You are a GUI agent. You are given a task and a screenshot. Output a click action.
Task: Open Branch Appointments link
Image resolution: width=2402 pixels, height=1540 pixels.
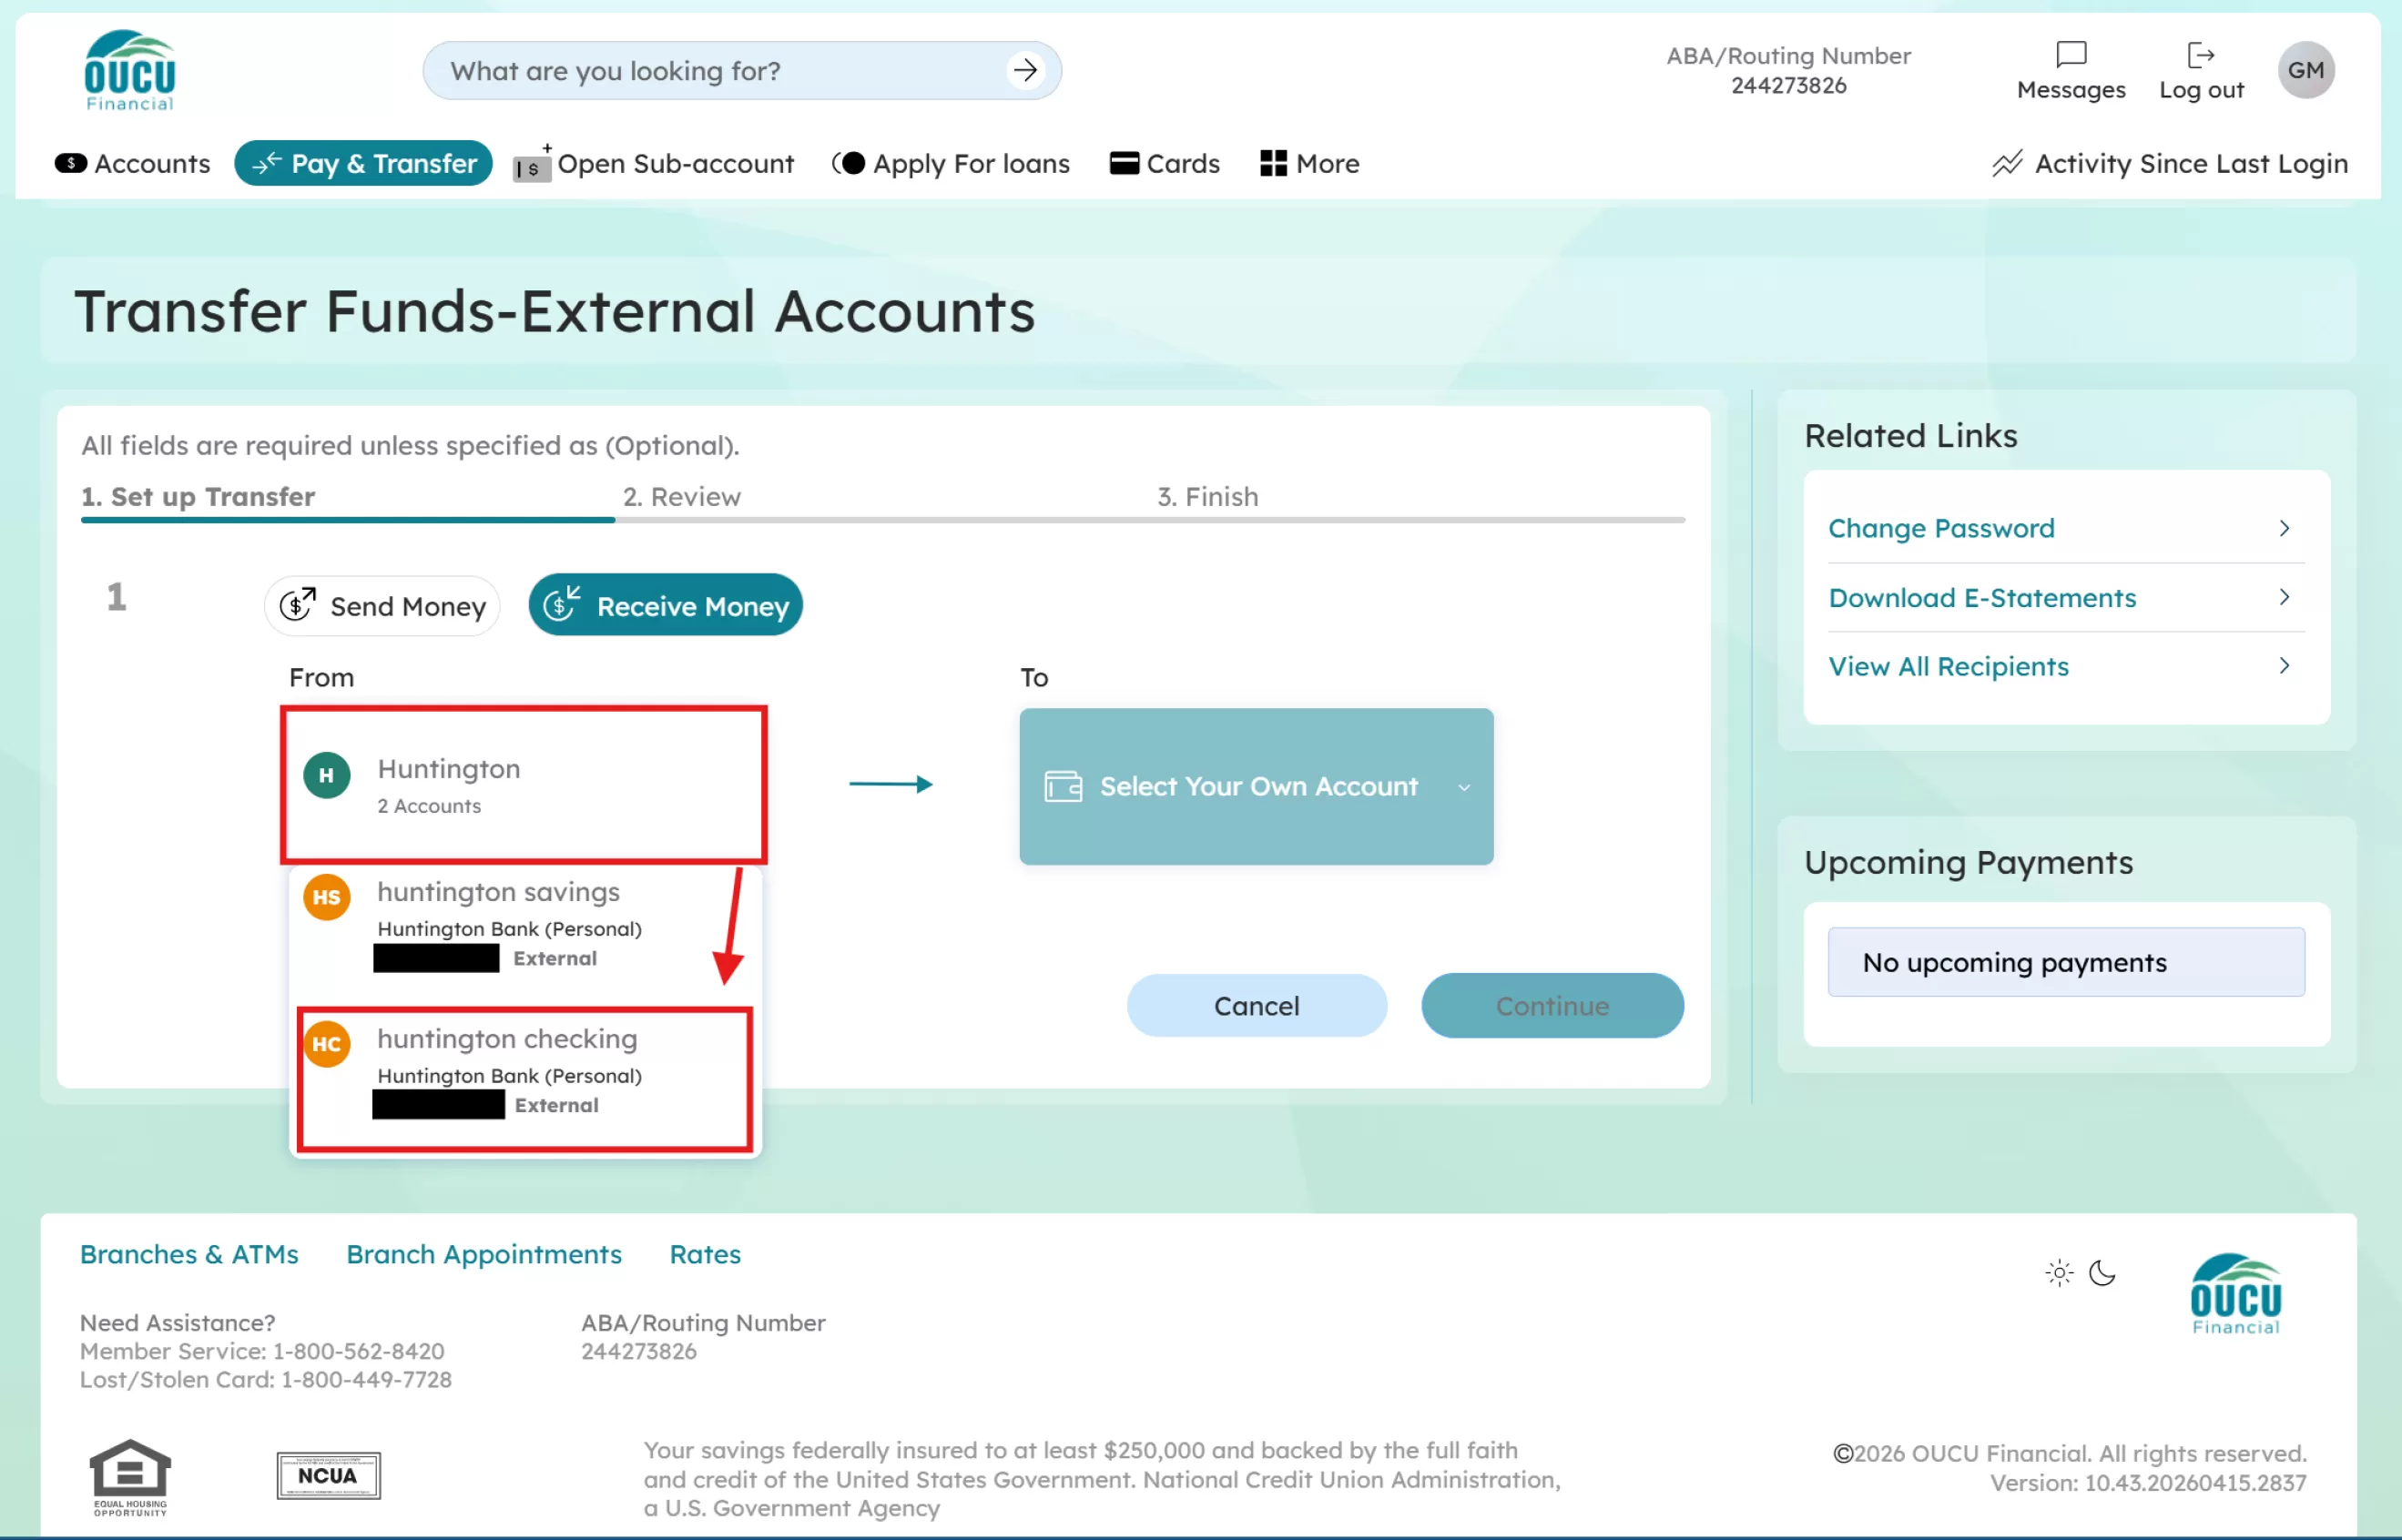click(484, 1254)
